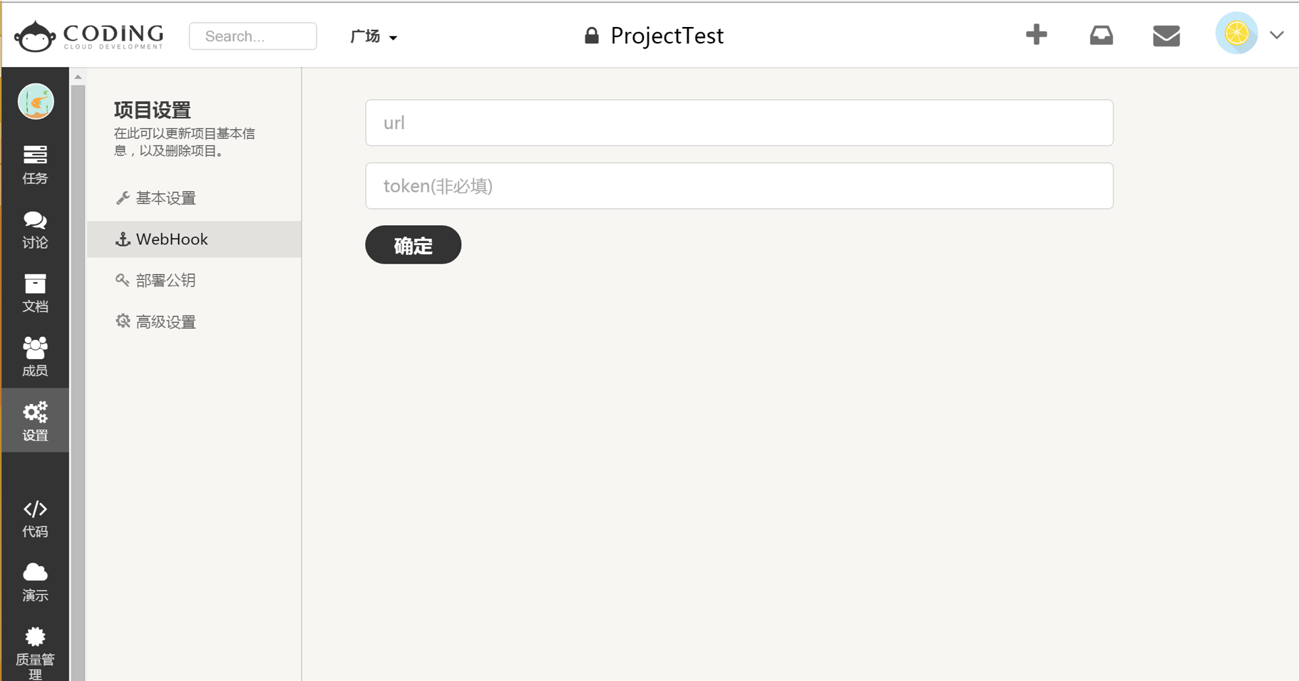The width and height of the screenshot is (1299, 681).
Task: Focus the token(非必填) input field
Action: pos(739,186)
